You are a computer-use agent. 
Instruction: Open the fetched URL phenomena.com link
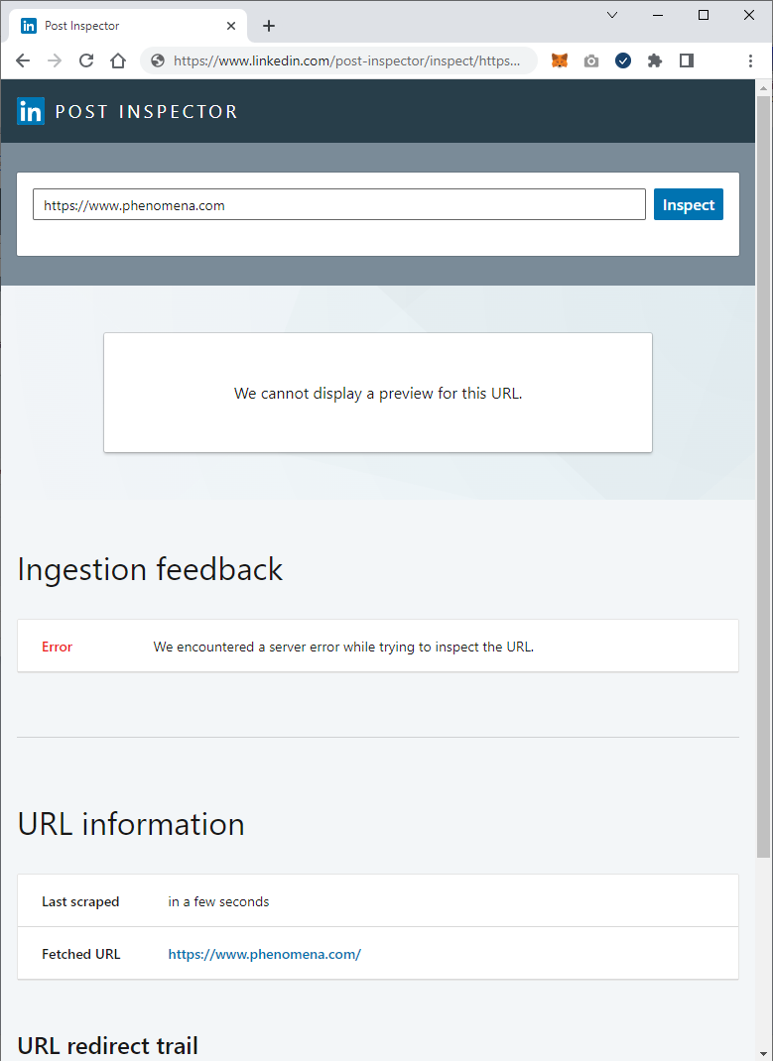265,954
